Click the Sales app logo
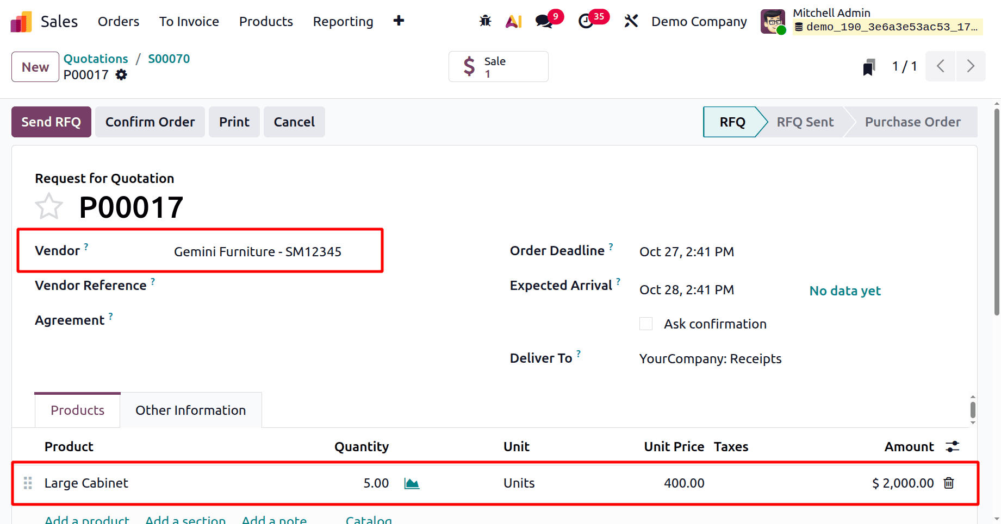1001x524 pixels. 21,21
